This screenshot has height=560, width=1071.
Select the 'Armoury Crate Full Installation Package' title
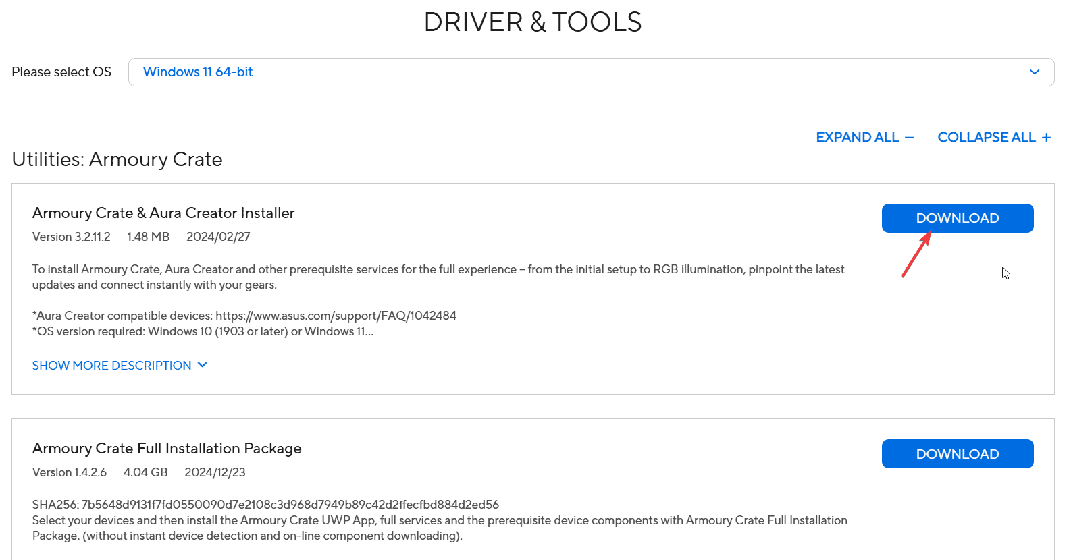167,449
